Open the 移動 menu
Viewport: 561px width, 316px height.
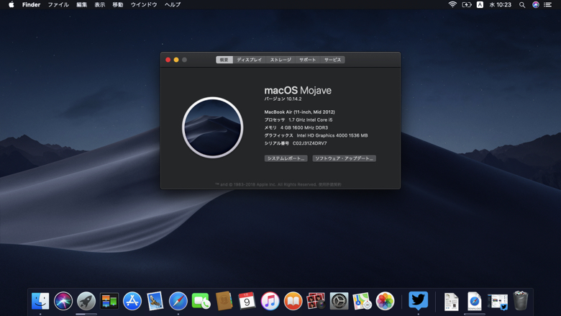click(118, 4)
